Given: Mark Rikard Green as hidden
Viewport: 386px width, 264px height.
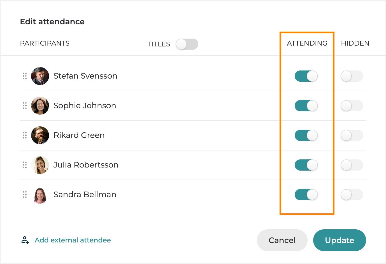Looking at the screenshot, I should pos(352,135).
